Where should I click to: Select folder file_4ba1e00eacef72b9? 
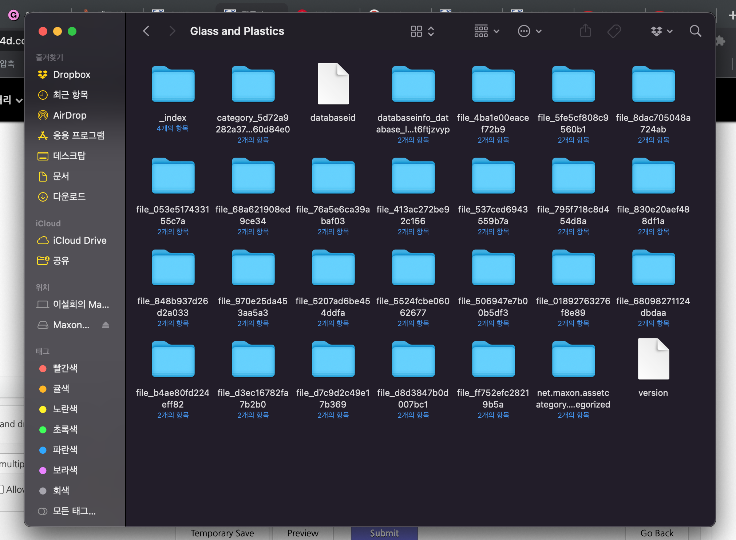tap(493, 84)
